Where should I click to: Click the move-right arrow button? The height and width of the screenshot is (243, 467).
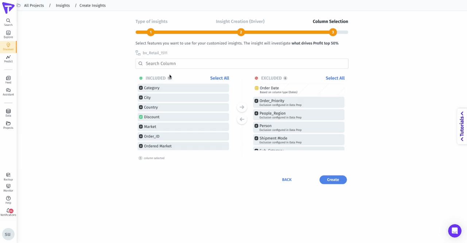[x=242, y=107]
